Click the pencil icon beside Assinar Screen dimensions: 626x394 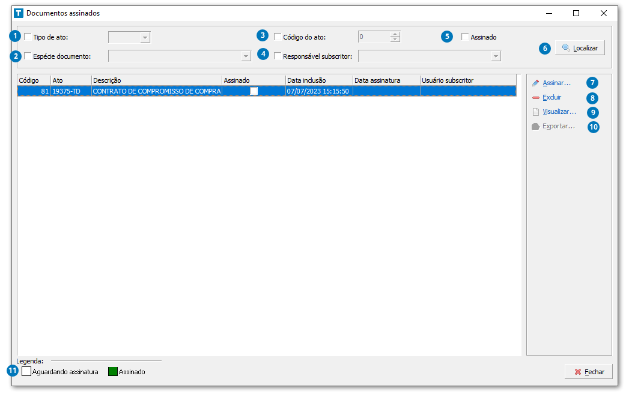(536, 83)
